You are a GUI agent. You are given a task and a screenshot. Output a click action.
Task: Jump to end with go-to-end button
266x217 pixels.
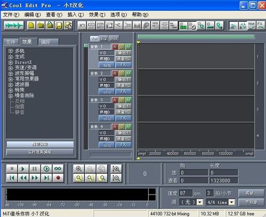coord(46,178)
